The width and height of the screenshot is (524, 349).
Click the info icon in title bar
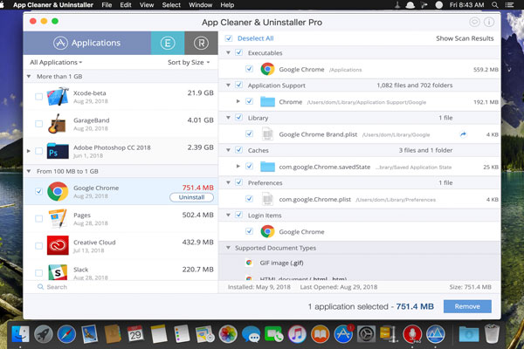[x=488, y=22]
